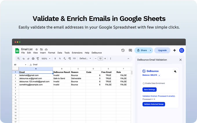The image size is (197, 123).
Task: Activate the paint format tool
Action: click(38, 58)
